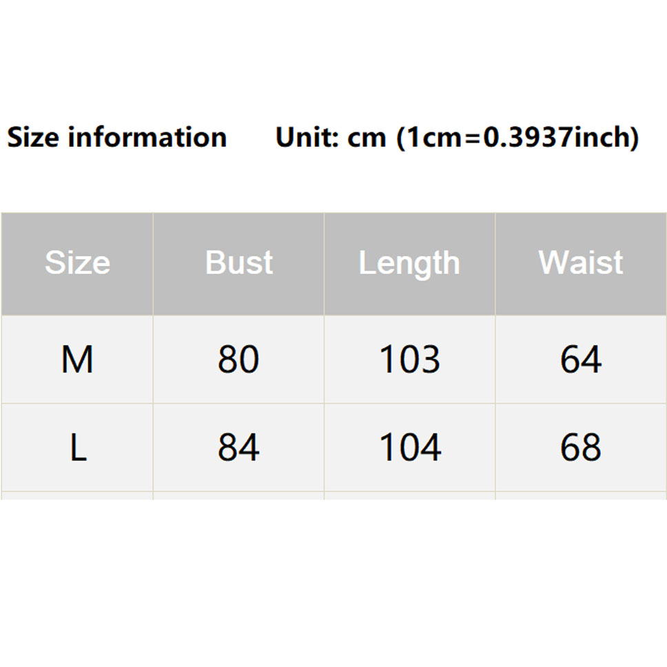667x667 pixels.
Task: Click the '(1cm=0.3937inch)' conversion note
Action: coord(518,138)
